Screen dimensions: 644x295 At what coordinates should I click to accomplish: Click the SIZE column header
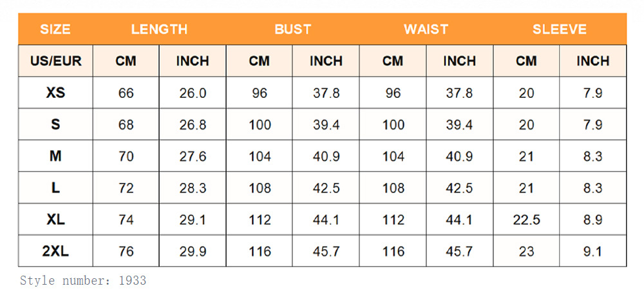pos(55,29)
